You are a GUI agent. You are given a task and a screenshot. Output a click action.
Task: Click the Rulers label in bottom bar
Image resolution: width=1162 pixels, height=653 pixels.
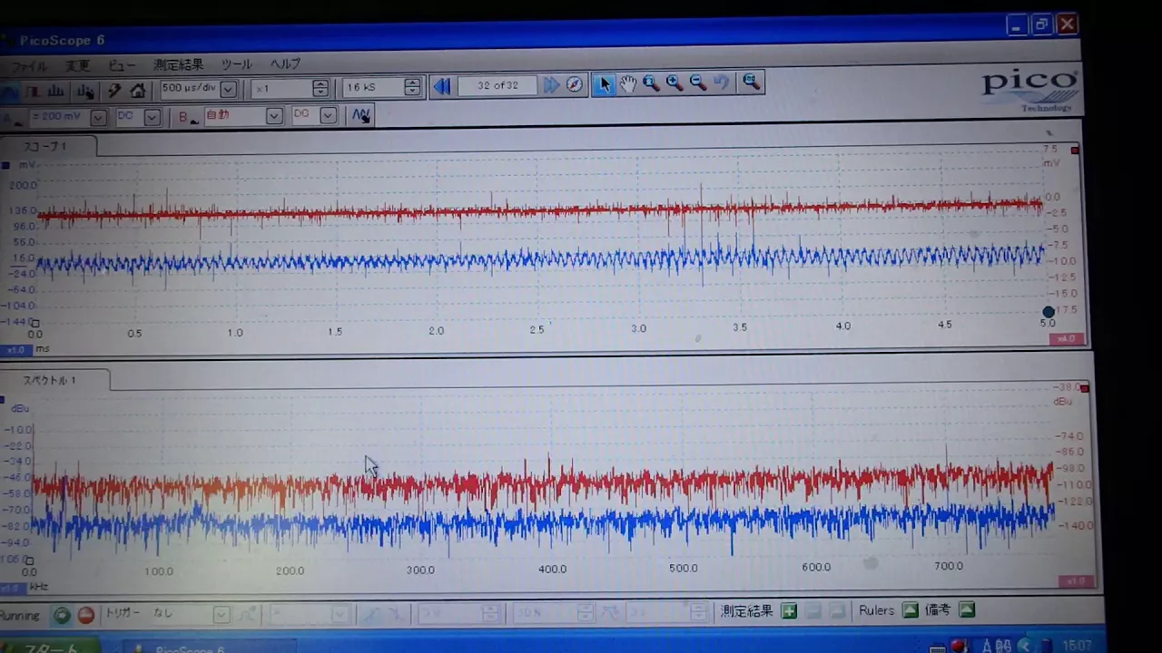point(877,610)
